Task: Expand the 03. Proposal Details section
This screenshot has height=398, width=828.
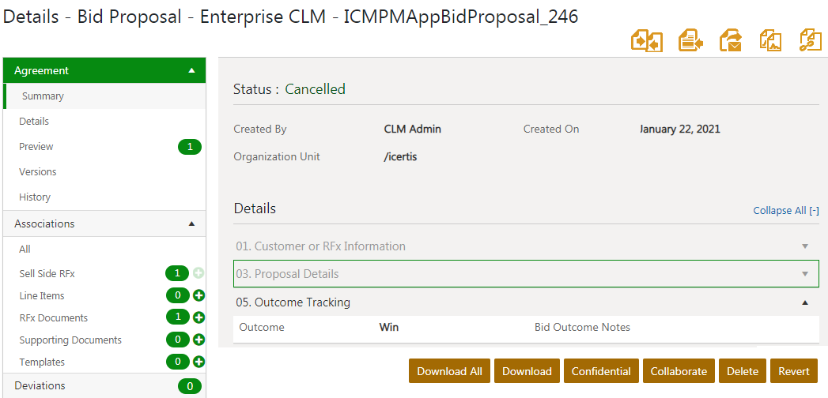Action: pos(805,274)
